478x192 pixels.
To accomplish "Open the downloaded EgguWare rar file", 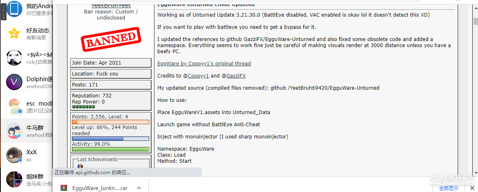I will (x=100, y=188).
